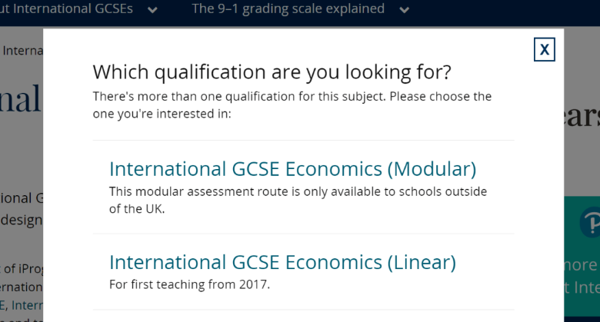Click the dimmed teal panel on right

pos(582,256)
